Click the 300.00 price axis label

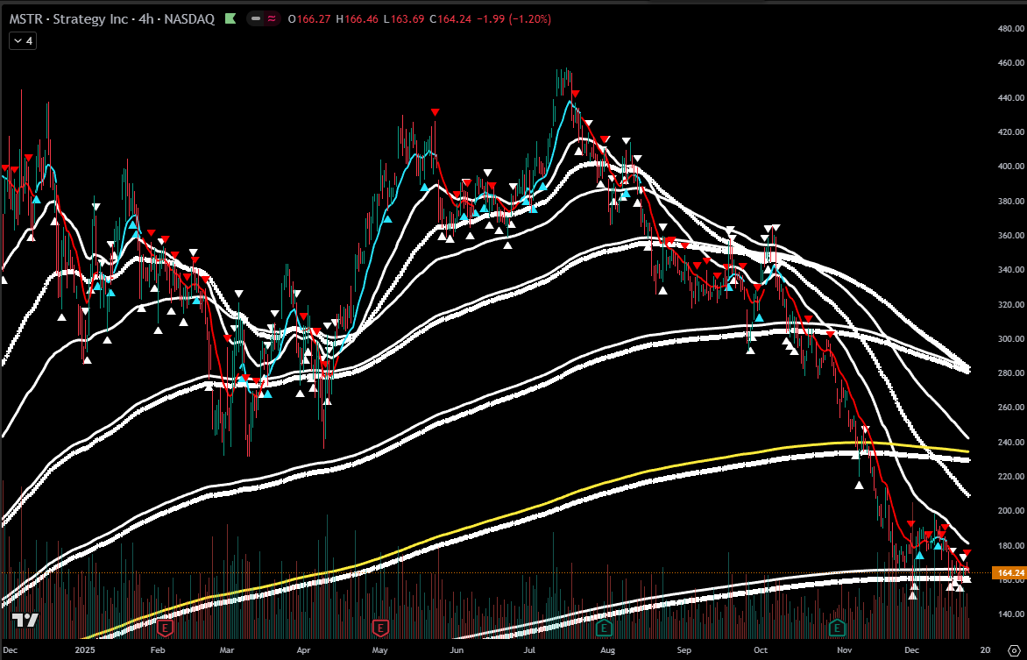coord(1010,339)
